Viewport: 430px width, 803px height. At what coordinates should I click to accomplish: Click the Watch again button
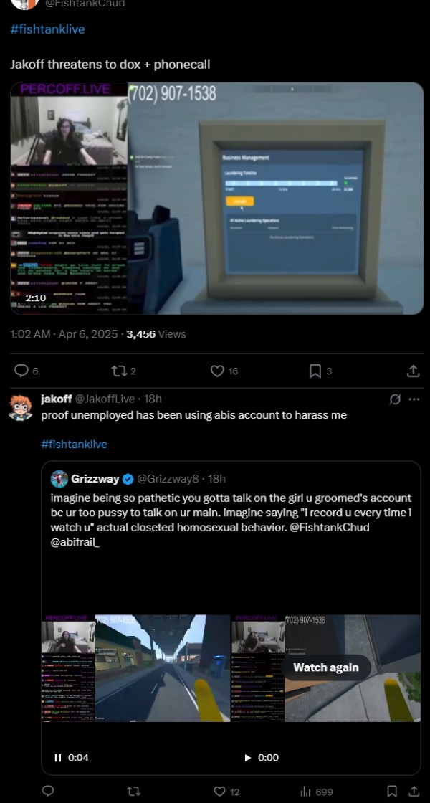325,667
